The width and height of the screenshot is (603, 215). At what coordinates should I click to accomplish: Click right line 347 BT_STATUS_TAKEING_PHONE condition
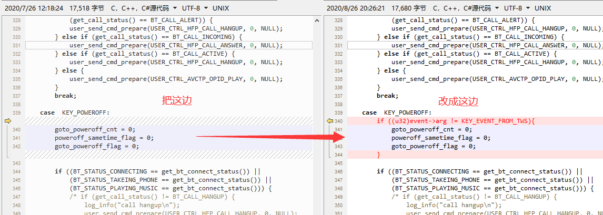(x=493, y=180)
